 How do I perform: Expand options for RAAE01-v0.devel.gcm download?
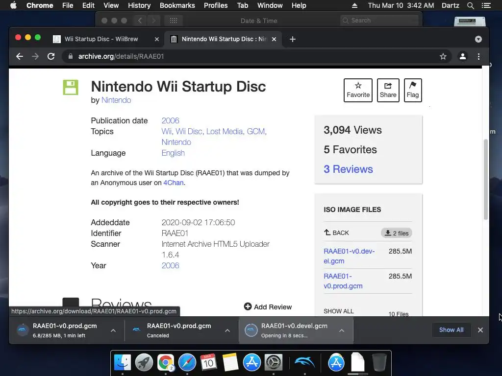tap(342, 330)
